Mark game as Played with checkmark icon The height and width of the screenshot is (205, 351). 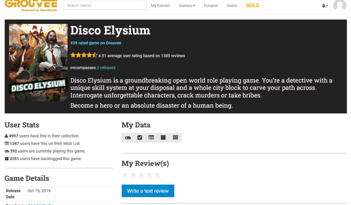coord(140,138)
